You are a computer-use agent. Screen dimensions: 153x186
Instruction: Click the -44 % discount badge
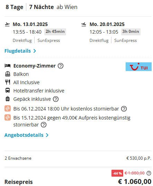117,173
